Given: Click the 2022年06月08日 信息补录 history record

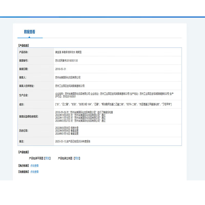Looking at the screenshot, I should [67, 128].
